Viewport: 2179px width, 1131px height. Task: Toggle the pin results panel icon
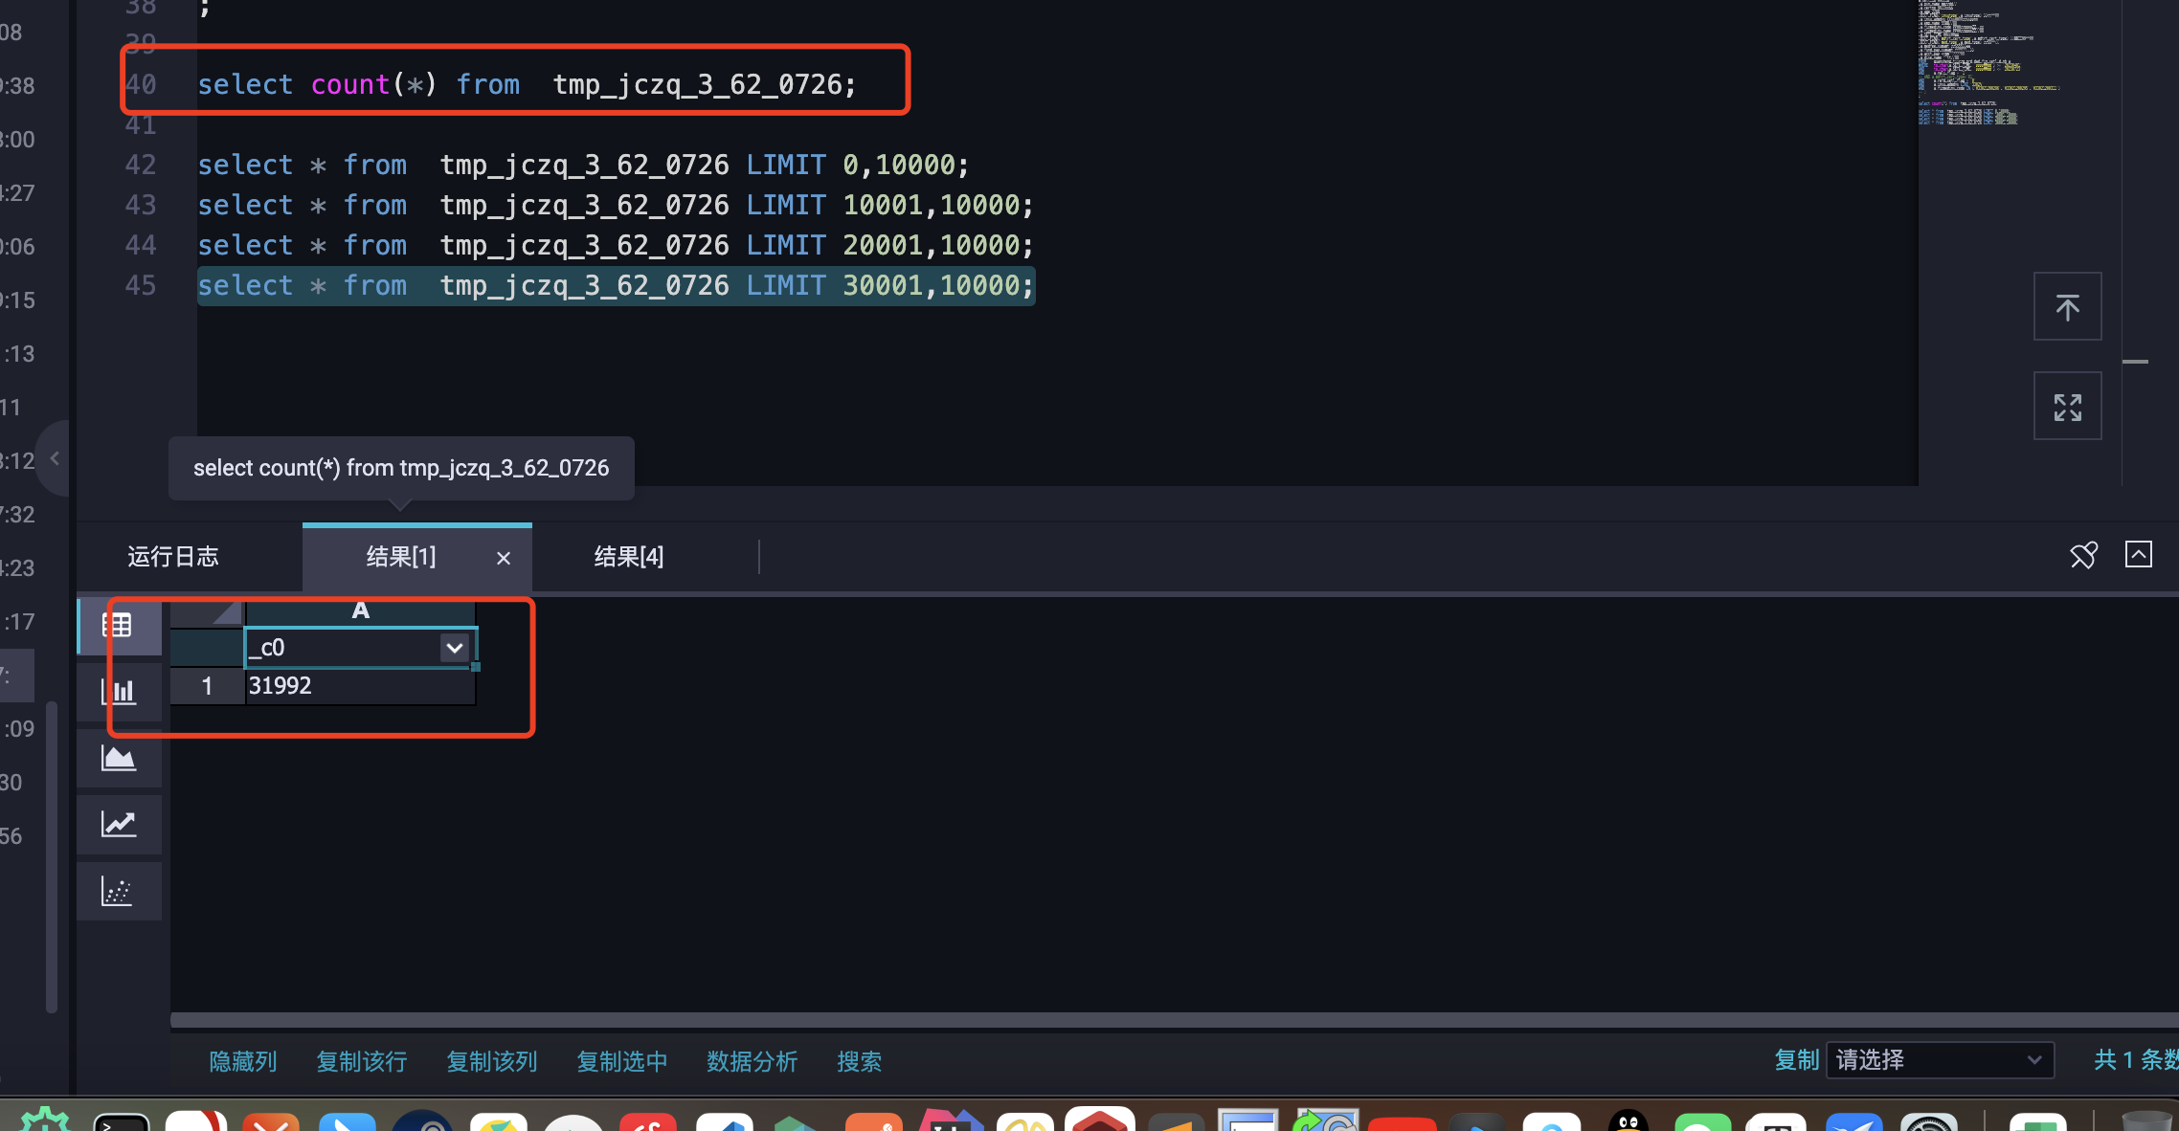(x=2082, y=555)
